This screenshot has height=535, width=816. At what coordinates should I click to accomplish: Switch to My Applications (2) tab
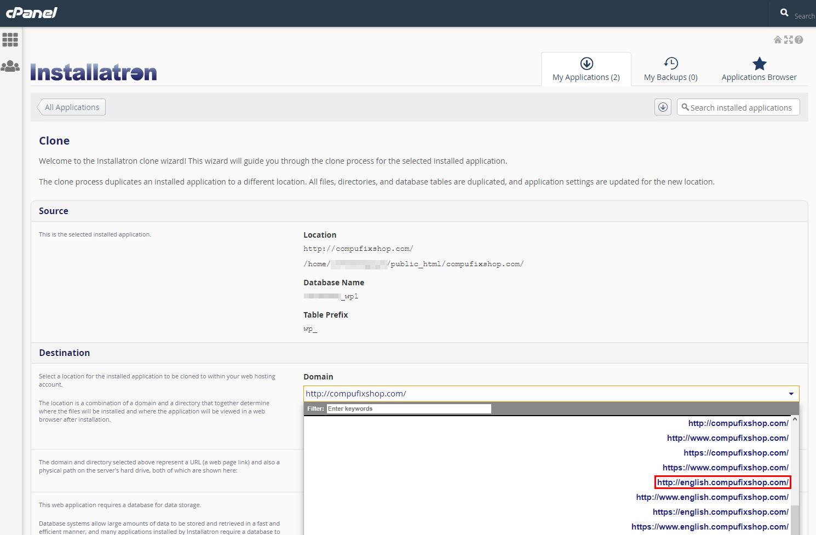[x=586, y=69]
